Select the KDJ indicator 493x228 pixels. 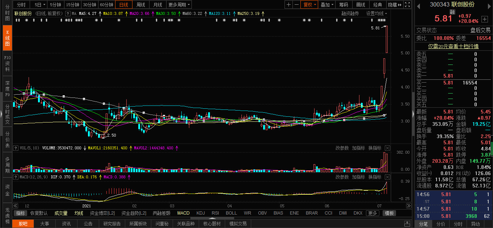pyautogui.click(x=201, y=213)
